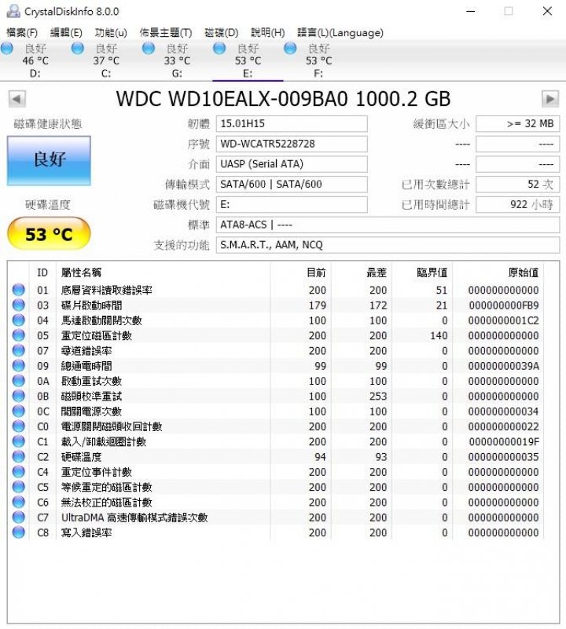Click threshold value 140 in row 05
This screenshot has height=629, width=566.
click(439, 335)
